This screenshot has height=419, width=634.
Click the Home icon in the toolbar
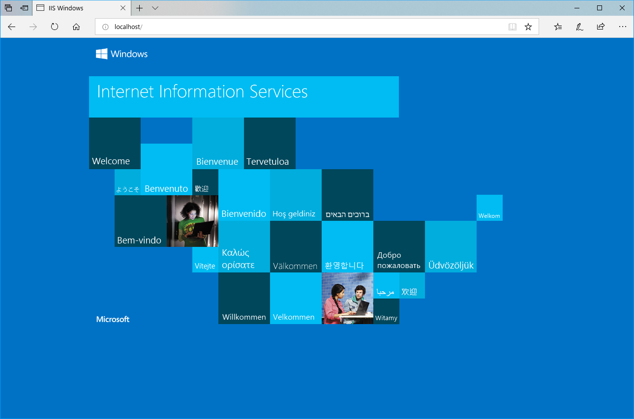point(76,27)
